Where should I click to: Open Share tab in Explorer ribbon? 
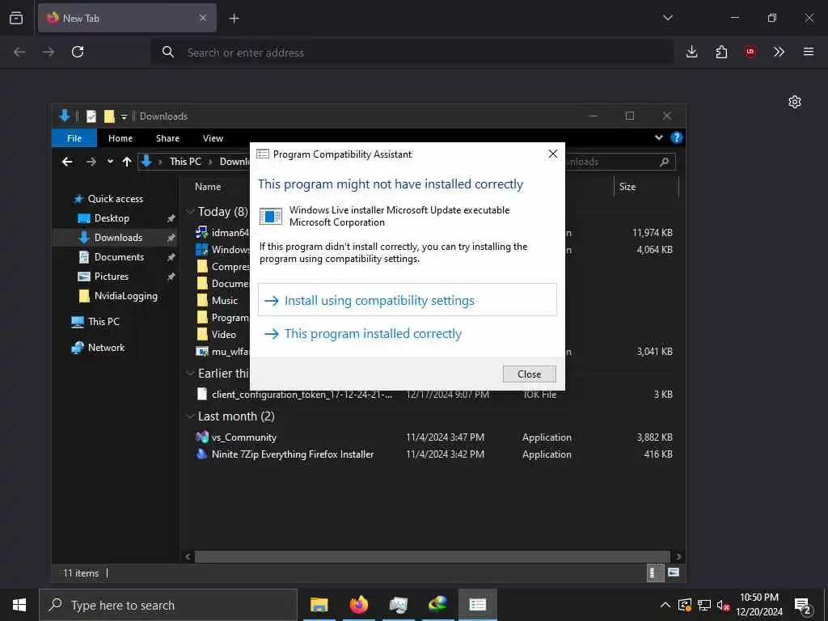(x=167, y=138)
